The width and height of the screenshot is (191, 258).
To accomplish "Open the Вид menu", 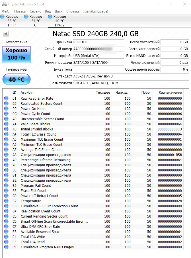I will click(48, 11).
